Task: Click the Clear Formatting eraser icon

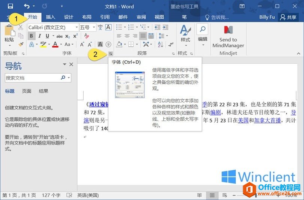Action: tap(86, 36)
